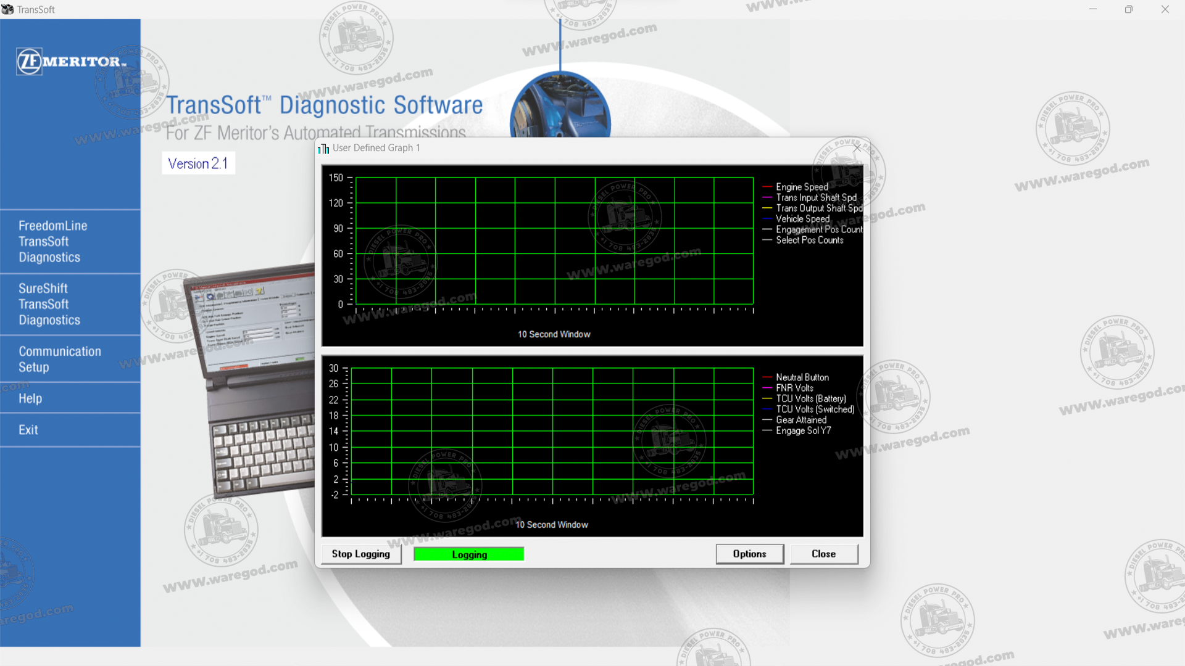Click the graph icon in dialog title bar

click(x=323, y=149)
